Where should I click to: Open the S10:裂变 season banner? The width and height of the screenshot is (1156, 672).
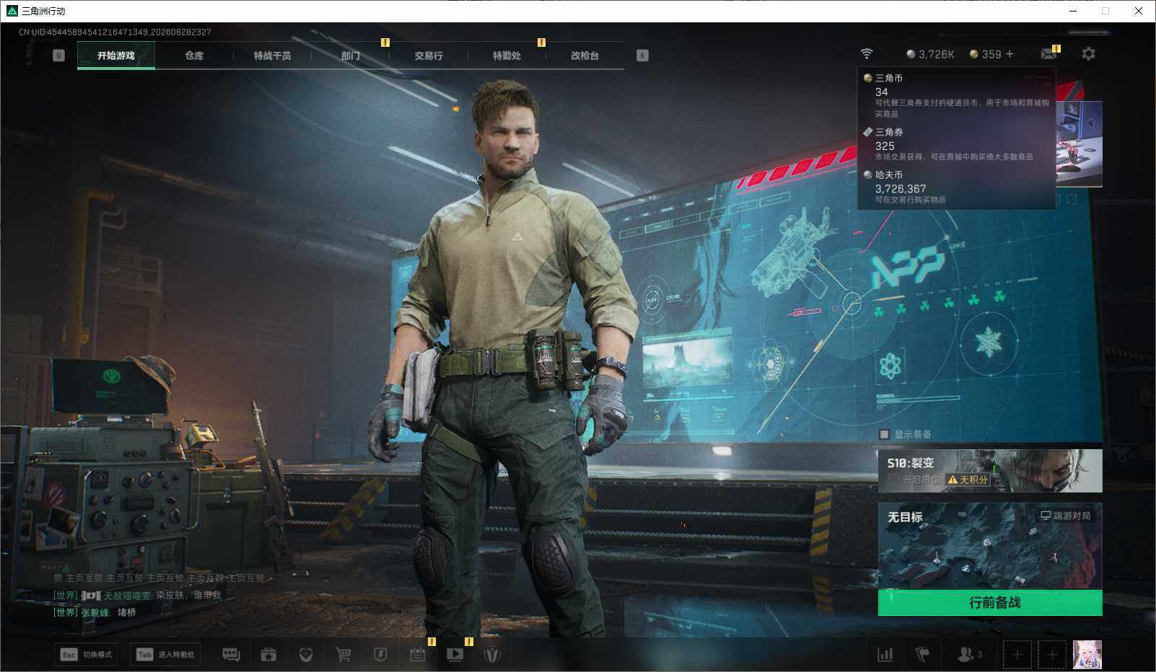coord(990,471)
